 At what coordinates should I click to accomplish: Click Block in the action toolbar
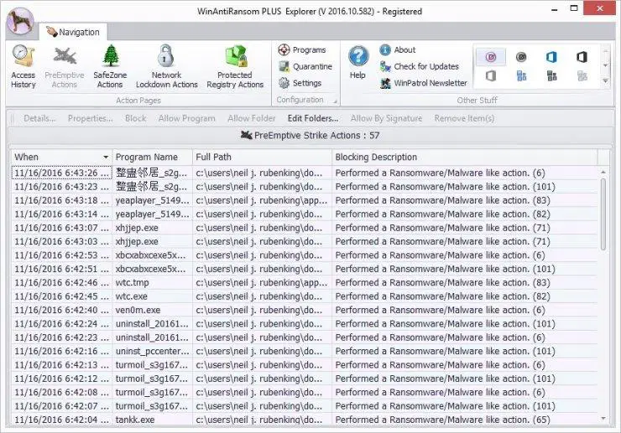pos(135,118)
